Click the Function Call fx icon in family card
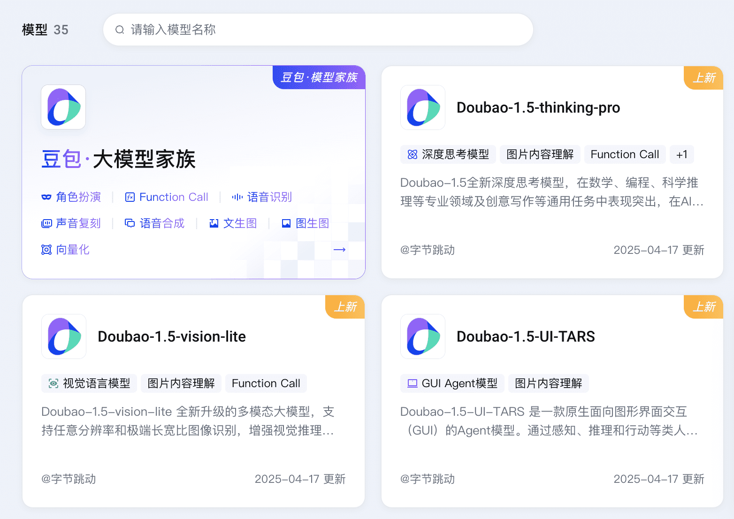Viewport: 734px width, 519px height. [130, 197]
